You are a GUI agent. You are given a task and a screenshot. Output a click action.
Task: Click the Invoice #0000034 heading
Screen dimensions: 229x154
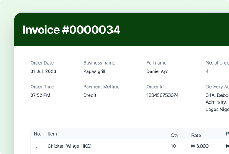[x=71, y=30]
